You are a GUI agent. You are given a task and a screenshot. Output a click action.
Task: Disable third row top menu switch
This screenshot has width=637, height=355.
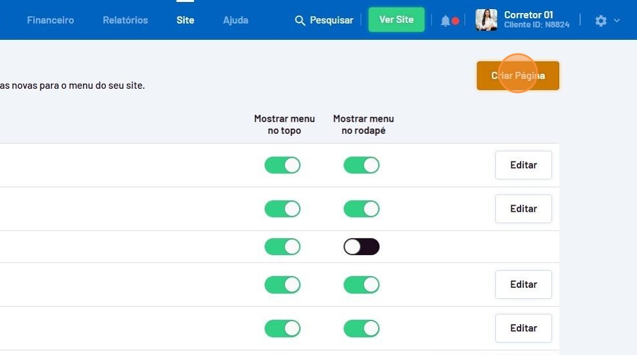(283, 246)
